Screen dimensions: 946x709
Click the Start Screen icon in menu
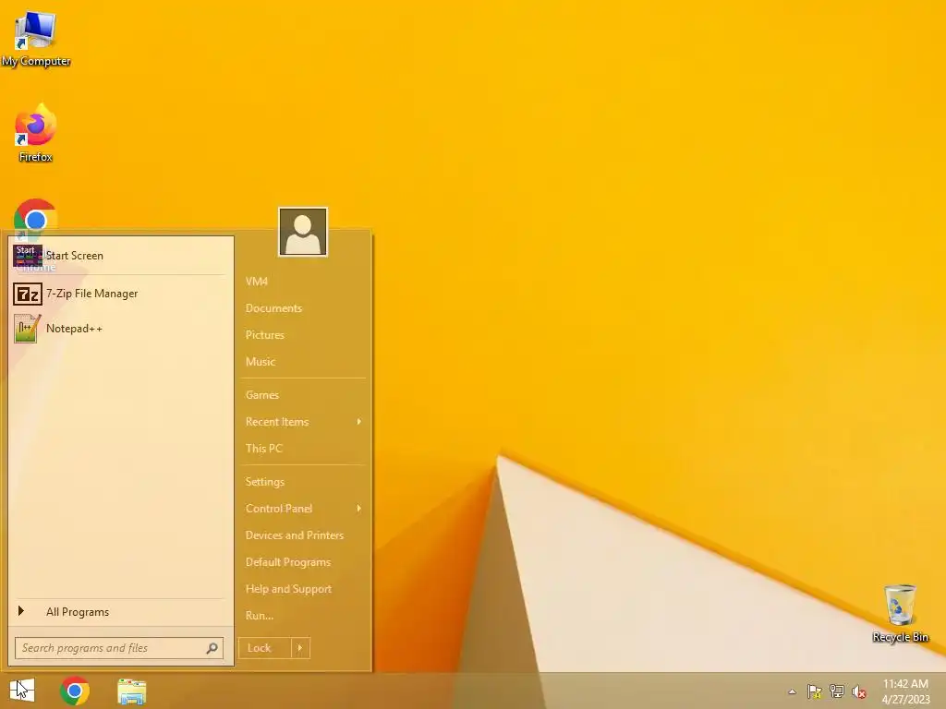point(27,256)
